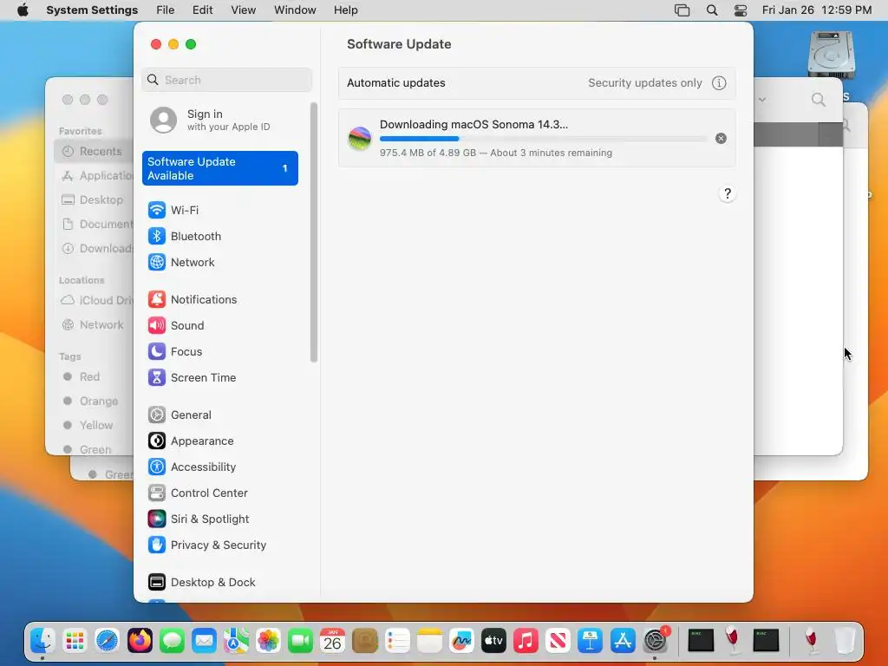Open Music from the Dock

click(x=526, y=641)
